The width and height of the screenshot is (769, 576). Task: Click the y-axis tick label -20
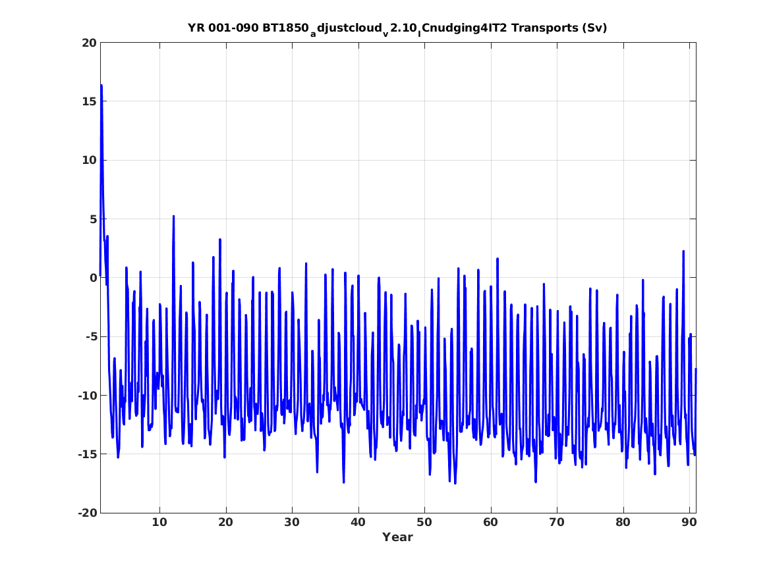87,513
